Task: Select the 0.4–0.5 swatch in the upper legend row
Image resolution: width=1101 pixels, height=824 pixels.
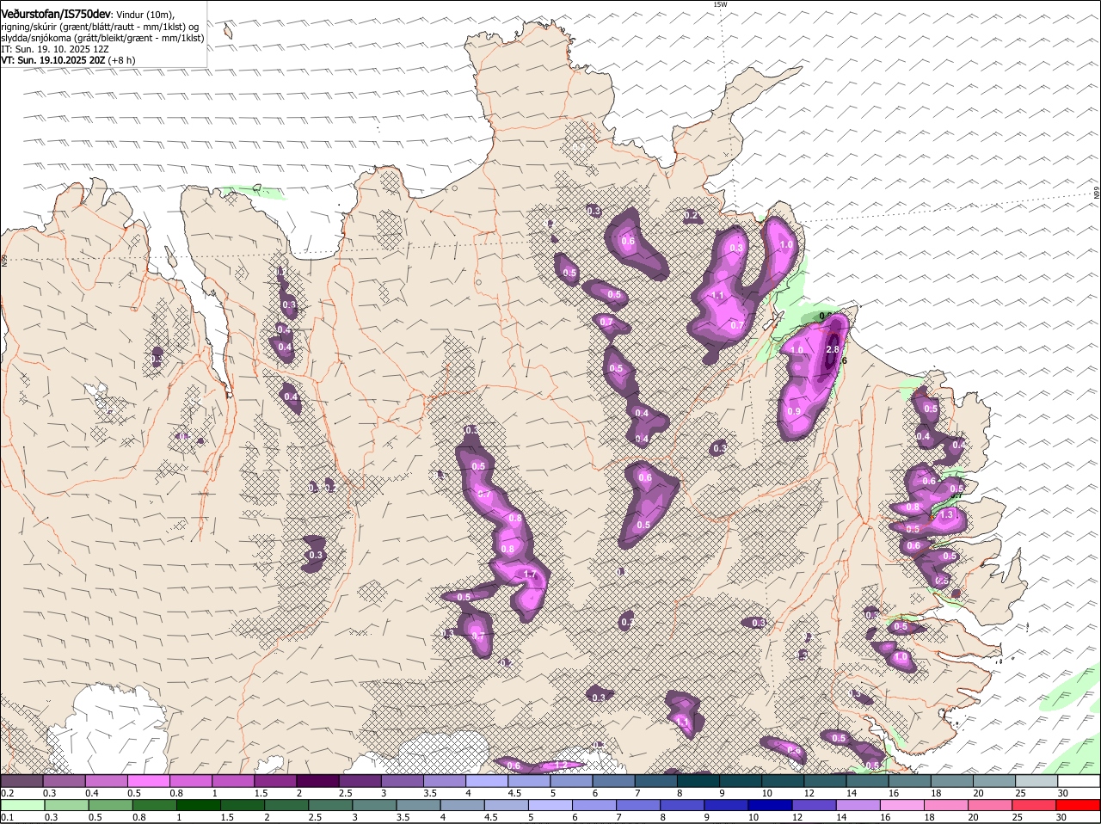Action: [x=106, y=781]
